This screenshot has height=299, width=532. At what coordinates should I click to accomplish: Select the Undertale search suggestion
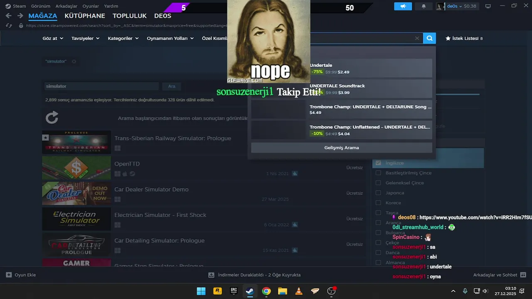(342, 68)
